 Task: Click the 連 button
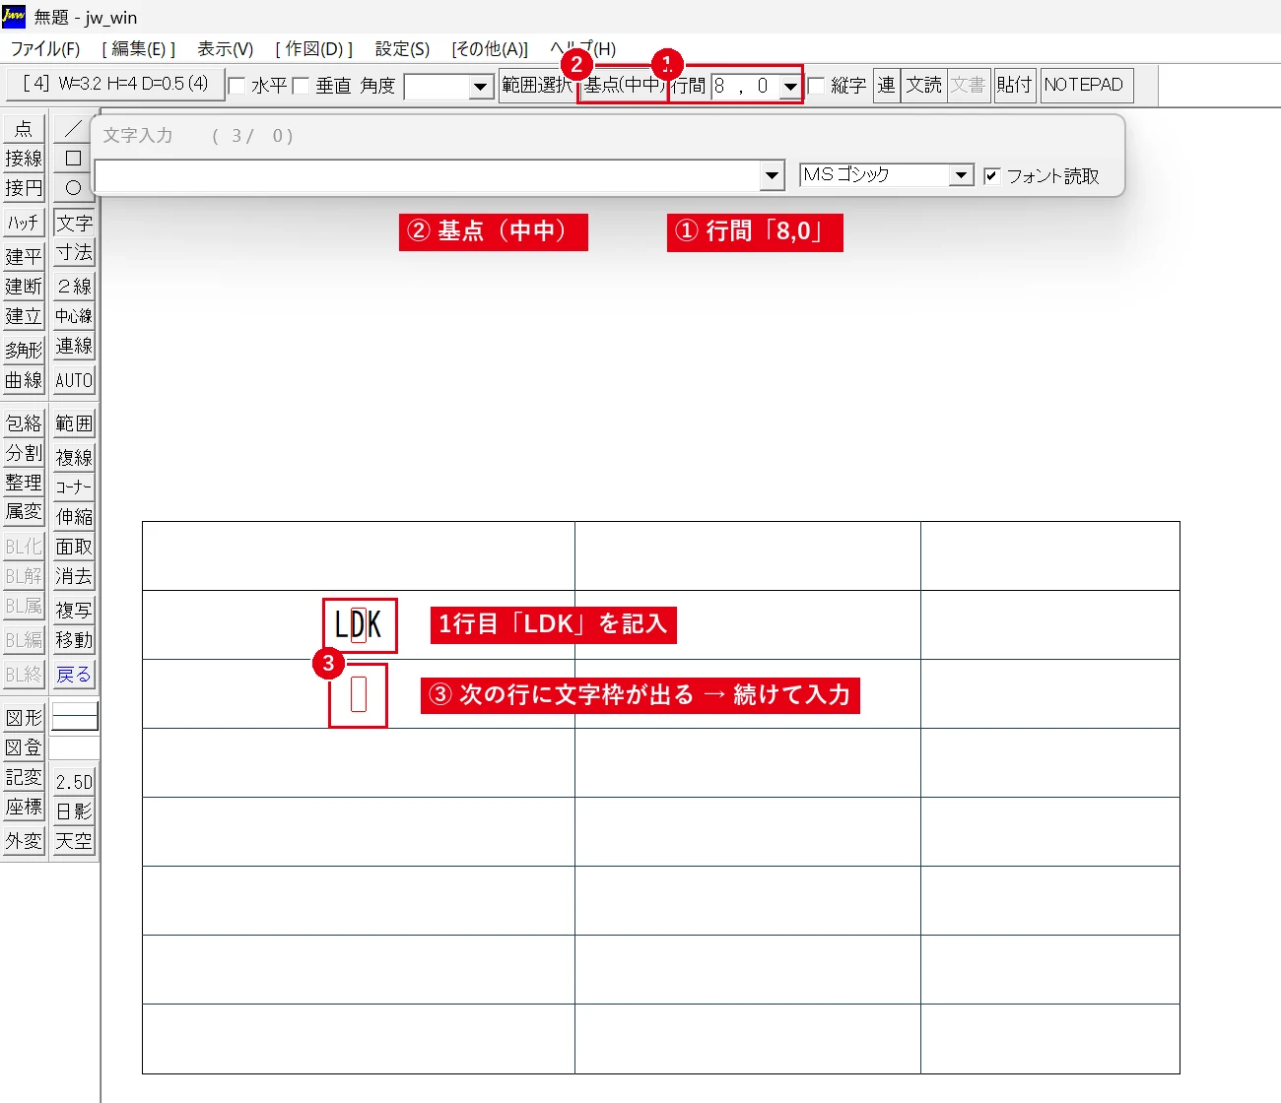click(x=887, y=85)
